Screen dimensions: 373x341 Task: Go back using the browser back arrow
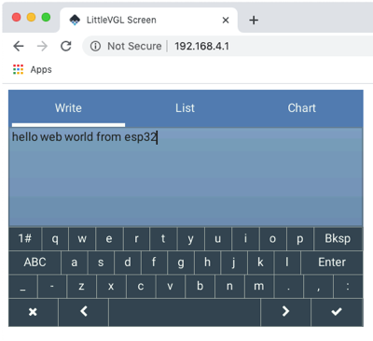(x=19, y=47)
